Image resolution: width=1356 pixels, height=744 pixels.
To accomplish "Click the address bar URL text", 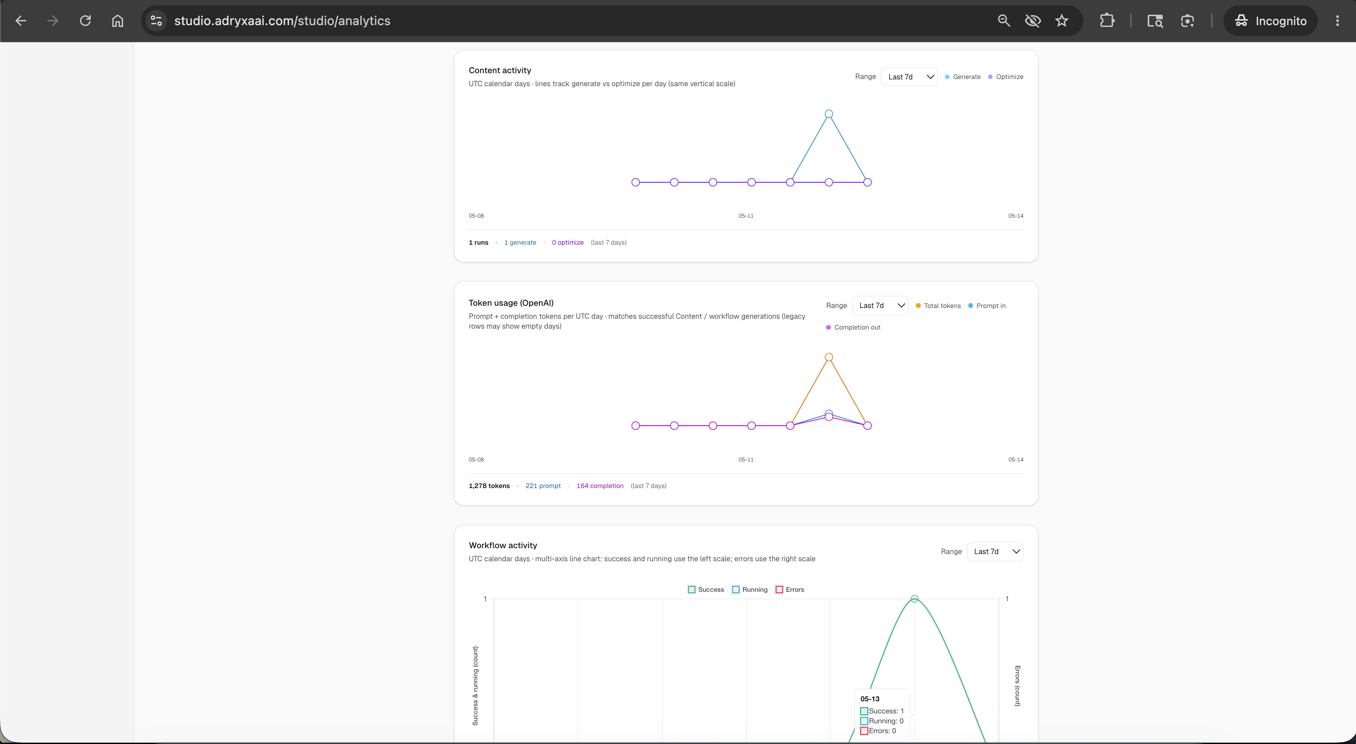I will click(x=282, y=21).
